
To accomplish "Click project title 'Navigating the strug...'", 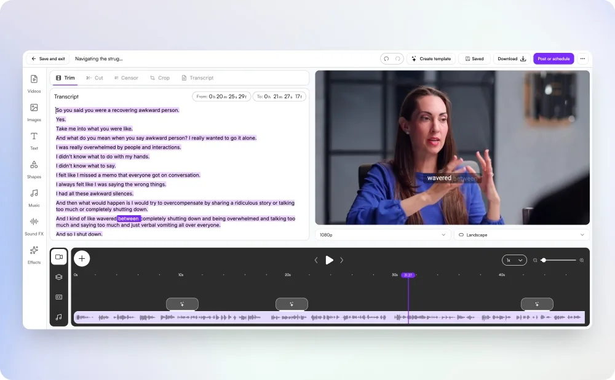I will pos(99,59).
